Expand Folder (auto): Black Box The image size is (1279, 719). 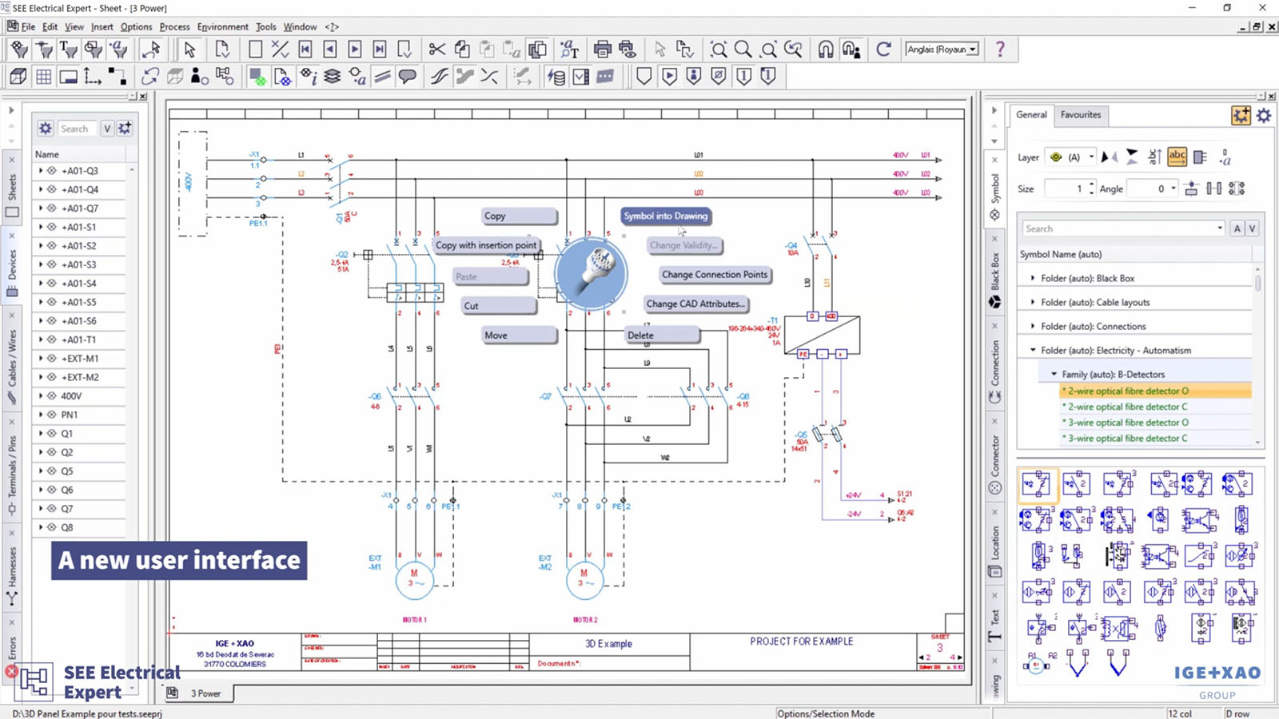pyautogui.click(x=1033, y=278)
